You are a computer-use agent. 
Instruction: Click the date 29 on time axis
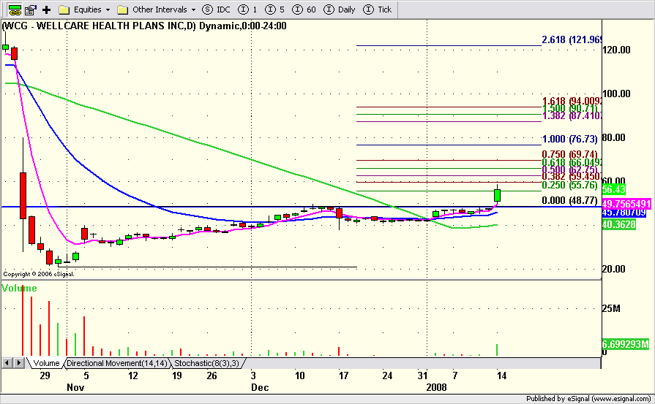click(x=45, y=376)
